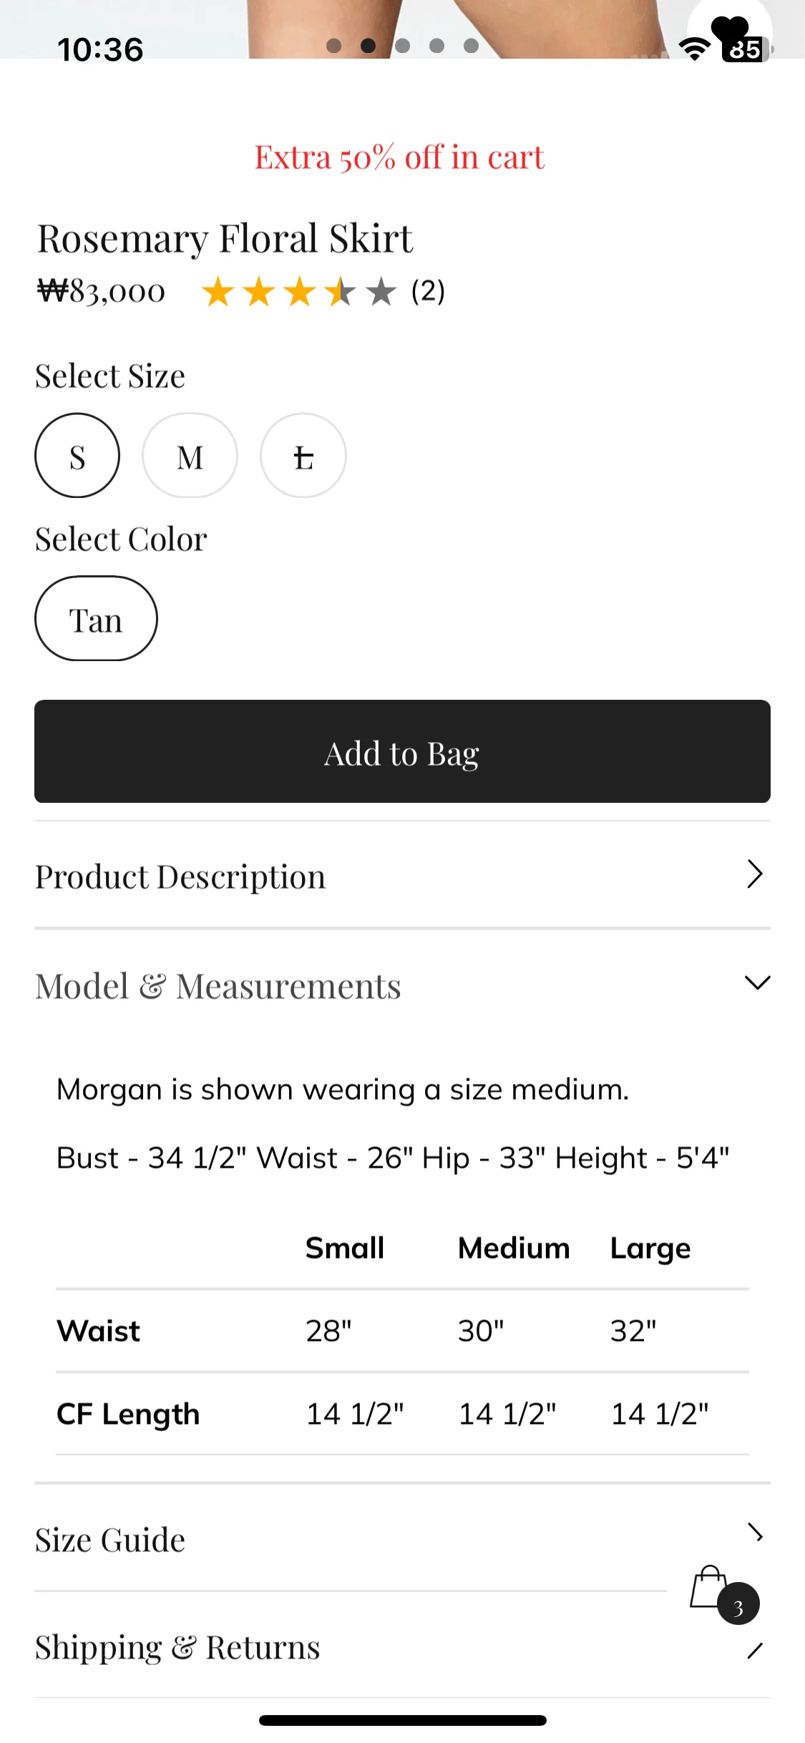This screenshot has width=805, height=1743.
Task: Go to first image carousel dot
Action: click(x=333, y=46)
